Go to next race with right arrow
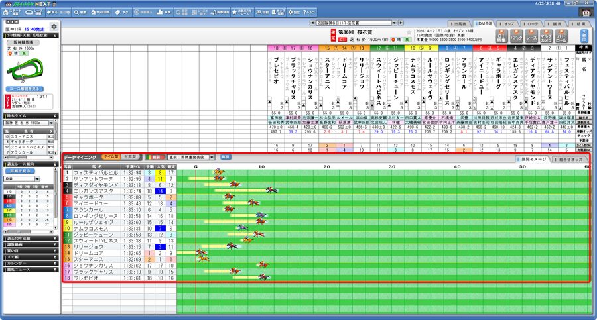Viewport: 597px width, 320px height. (401, 23)
